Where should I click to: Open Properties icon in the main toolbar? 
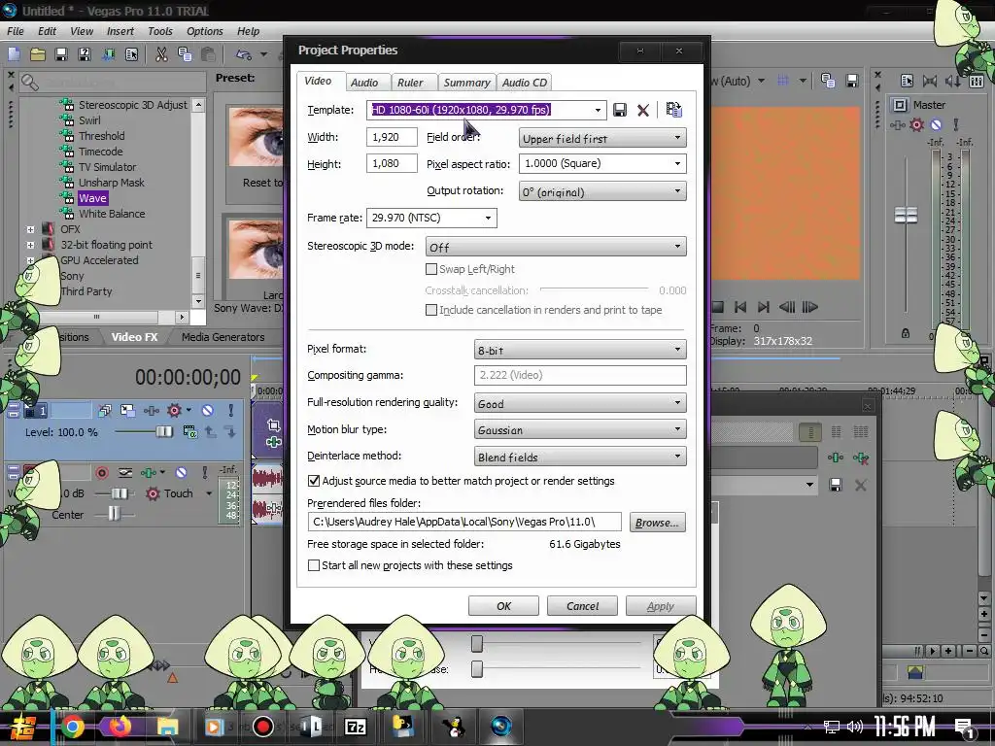coord(131,54)
